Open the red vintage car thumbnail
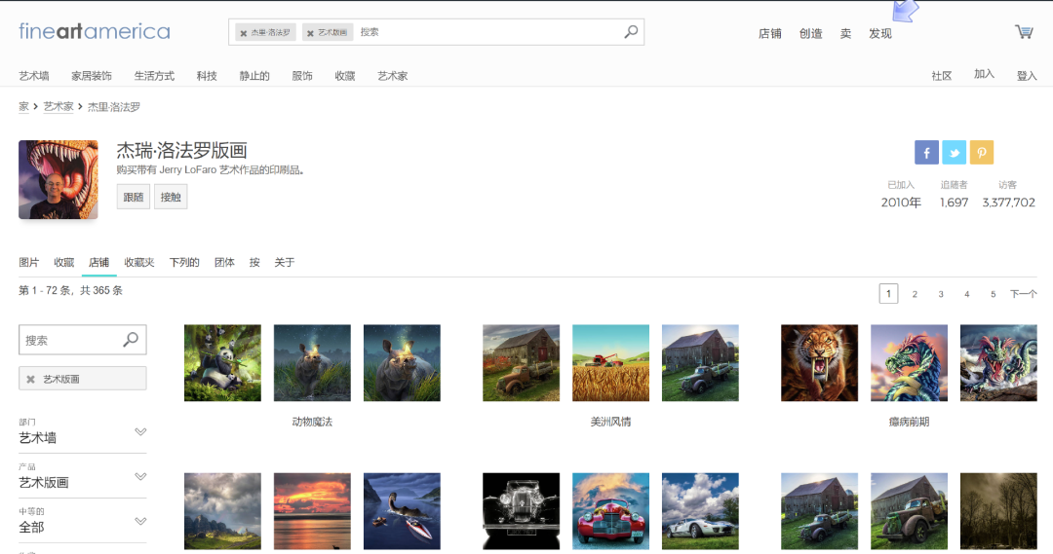The image size is (1053, 554). [610, 511]
